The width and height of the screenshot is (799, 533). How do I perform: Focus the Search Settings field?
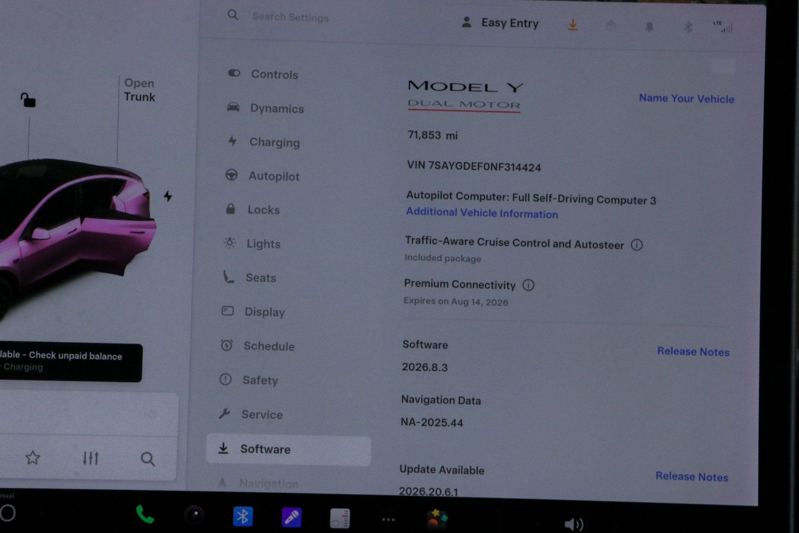[291, 17]
